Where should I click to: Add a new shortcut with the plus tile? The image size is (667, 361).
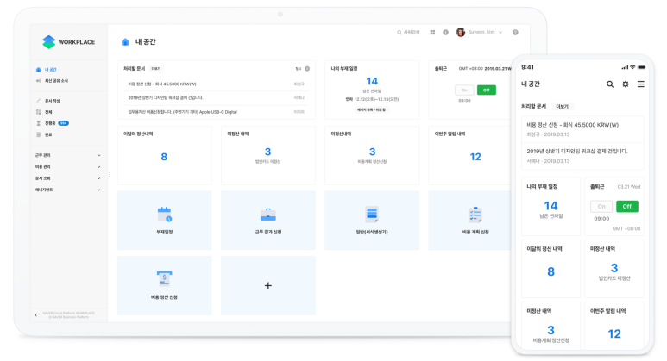tap(268, 285)
